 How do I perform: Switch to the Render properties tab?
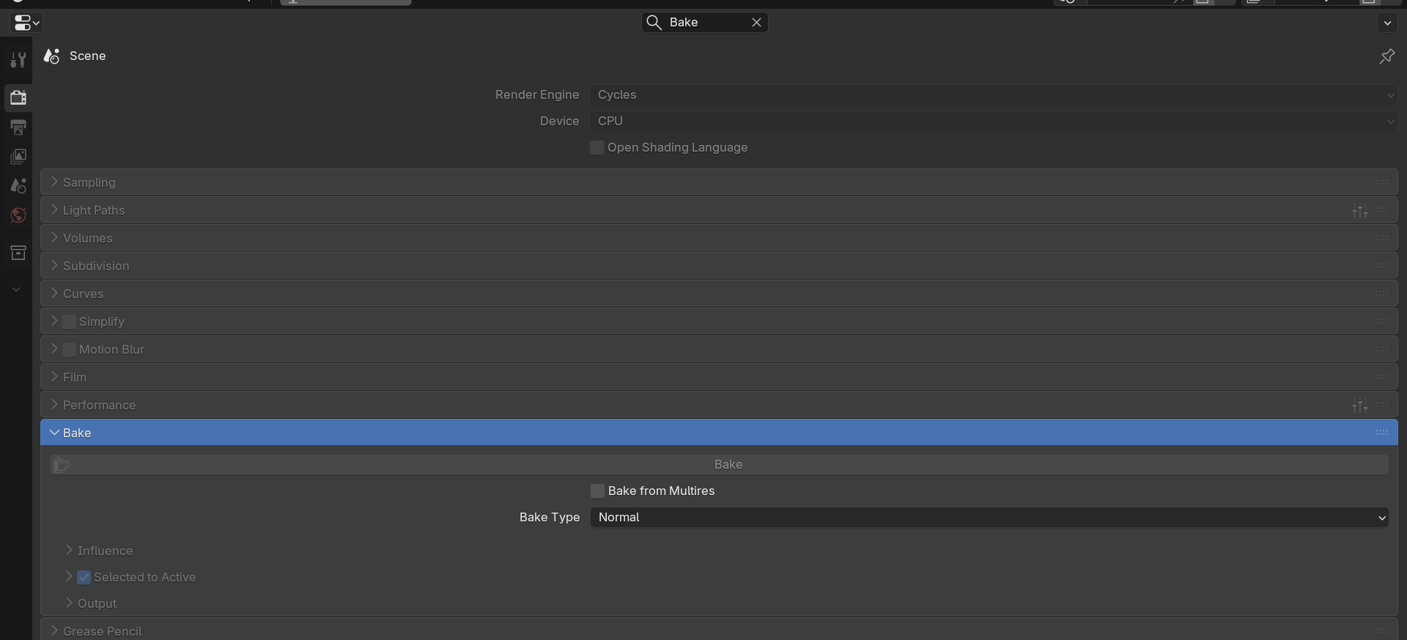pyautogui.click(x=18, y=97)
